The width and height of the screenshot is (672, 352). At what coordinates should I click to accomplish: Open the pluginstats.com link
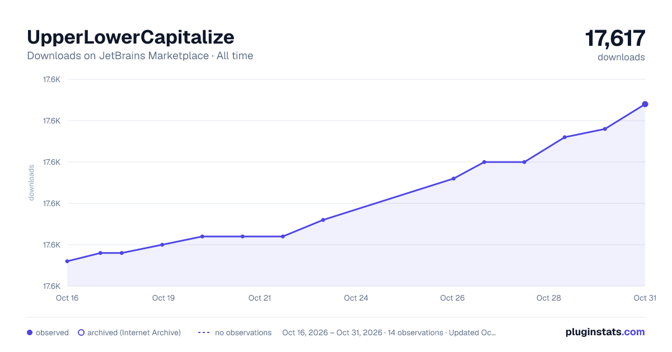[x=605, y=332]
